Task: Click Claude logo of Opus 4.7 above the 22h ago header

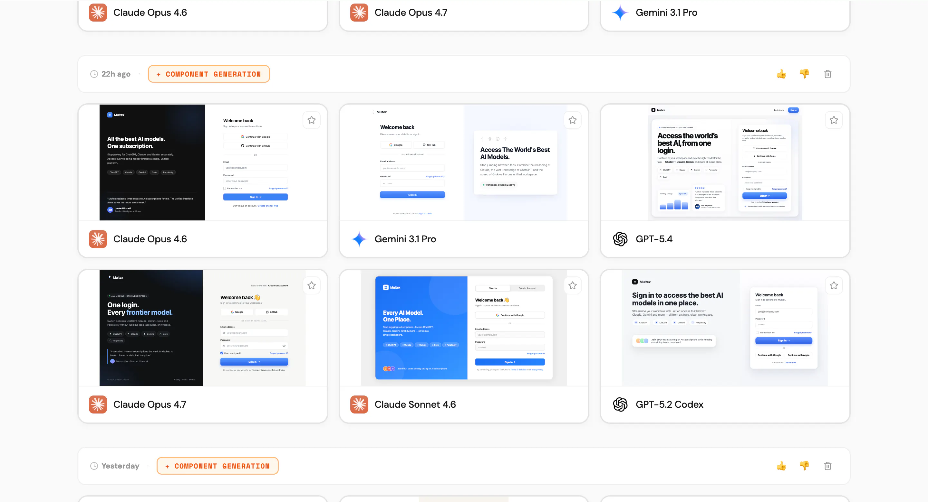Action: (359, 13)
